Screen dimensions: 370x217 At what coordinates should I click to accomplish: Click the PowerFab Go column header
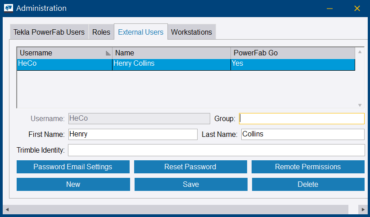coord(293,53)
